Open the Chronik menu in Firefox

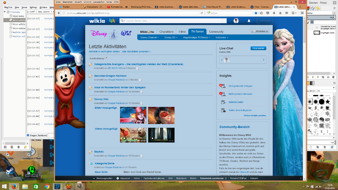point(88,2)
